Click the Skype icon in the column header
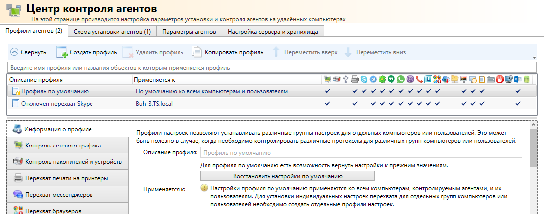The height and width of the screenshot is (220, 544). coord(364,79)
